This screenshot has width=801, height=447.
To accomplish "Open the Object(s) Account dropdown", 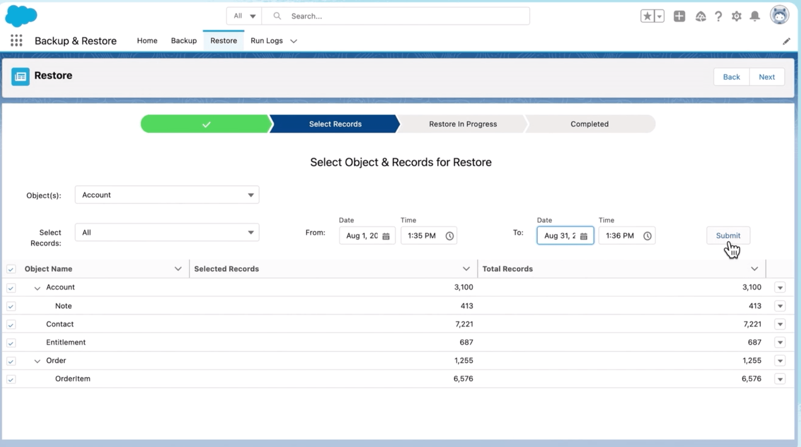I will tap(167, 195).
